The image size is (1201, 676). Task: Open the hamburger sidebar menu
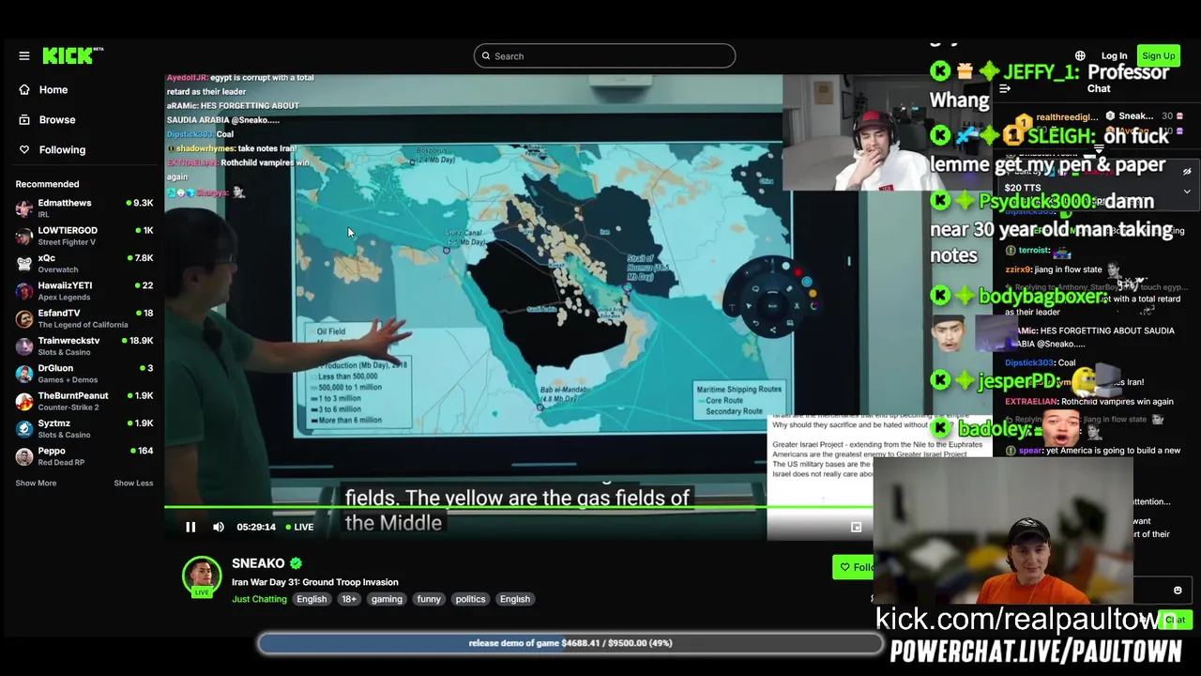click(x=24, y=56)
